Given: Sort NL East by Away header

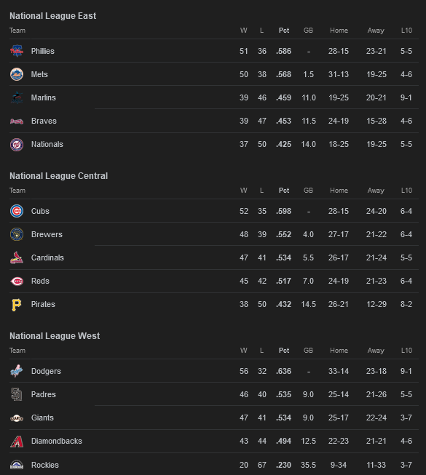Looking at the screenshot, I should point(376,31).
